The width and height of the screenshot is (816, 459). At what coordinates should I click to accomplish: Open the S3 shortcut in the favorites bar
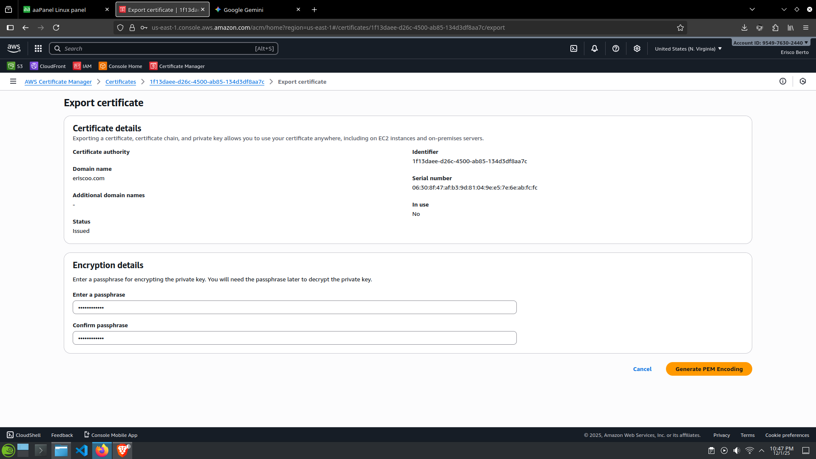click(x=15, y=66)
